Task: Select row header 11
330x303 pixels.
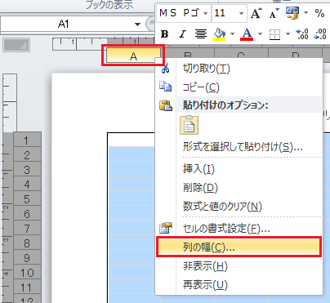Action: [27, 287]
